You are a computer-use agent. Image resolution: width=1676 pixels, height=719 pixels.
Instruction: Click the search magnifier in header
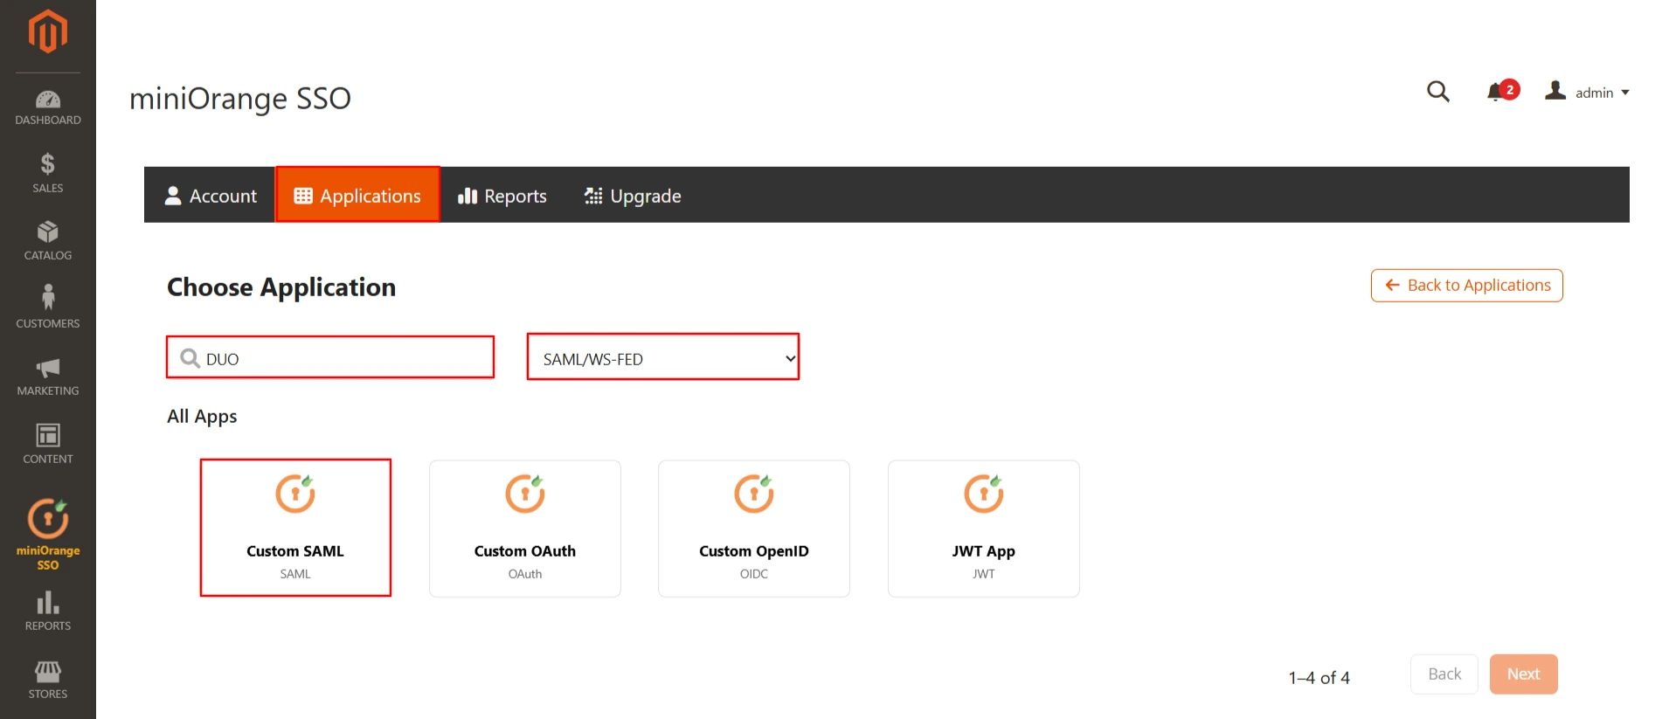(x=1438, y=91)
